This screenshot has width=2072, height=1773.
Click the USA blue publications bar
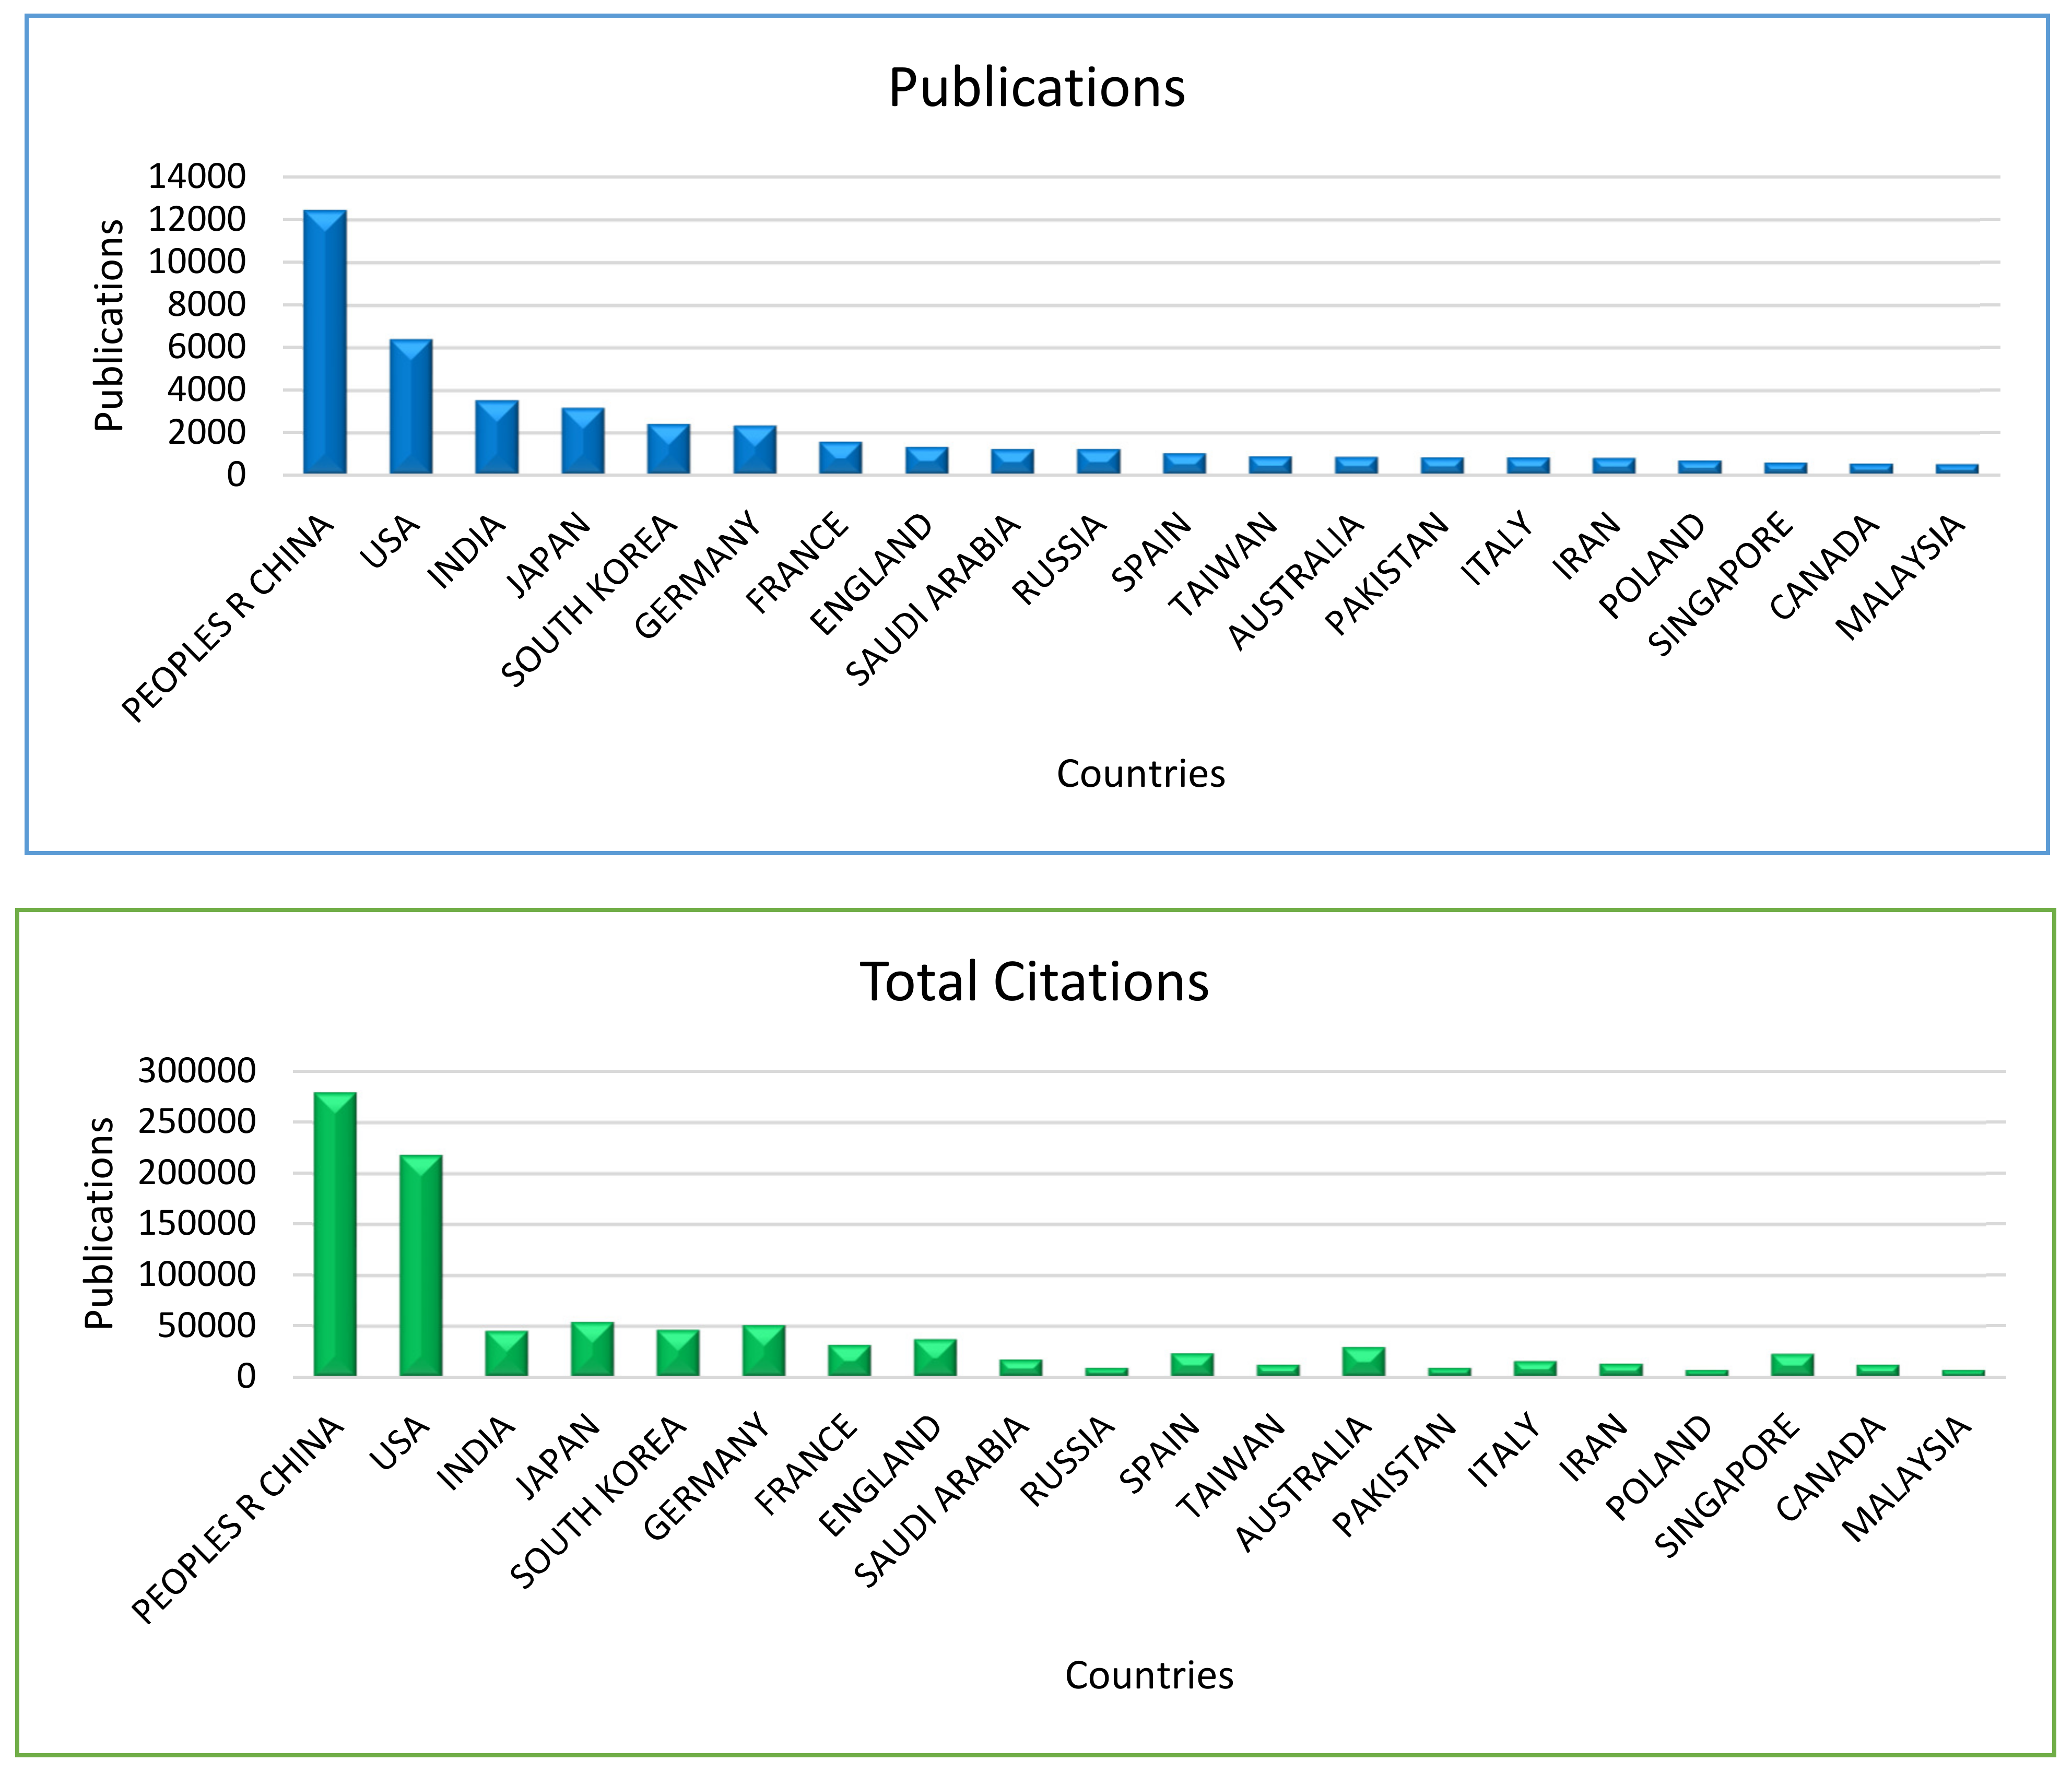click(x=411, y=407)
